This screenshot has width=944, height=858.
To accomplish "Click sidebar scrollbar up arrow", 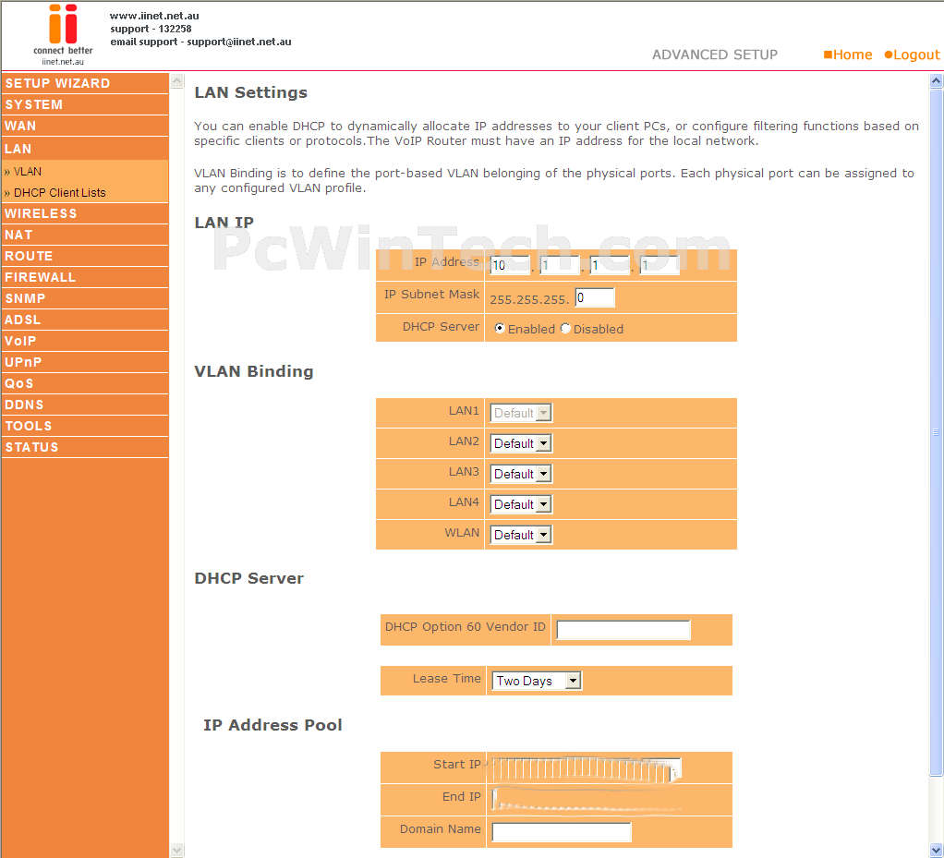I will (177, 80).
